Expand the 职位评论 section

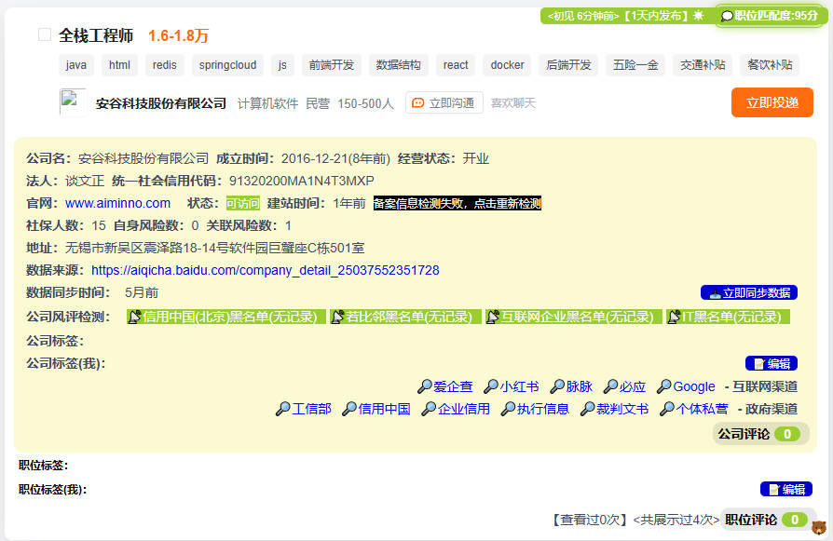767,520
